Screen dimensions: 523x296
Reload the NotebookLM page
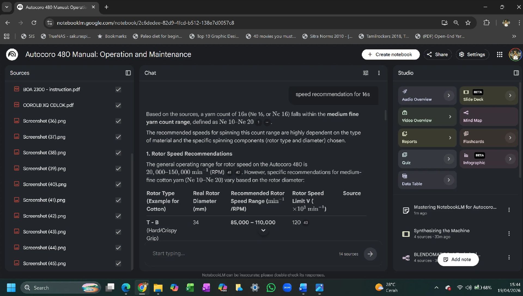point(34,23)
